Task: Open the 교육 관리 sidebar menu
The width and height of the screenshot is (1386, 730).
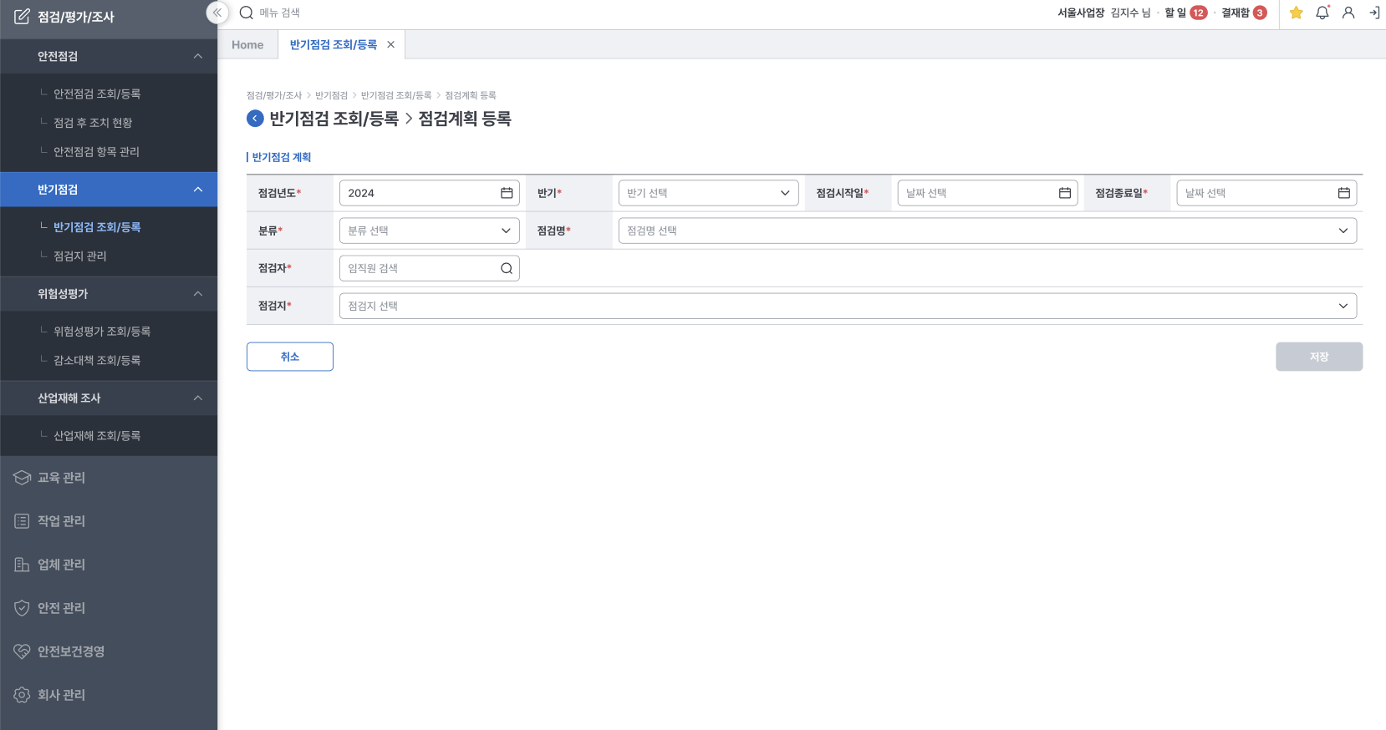Action: 61,478
